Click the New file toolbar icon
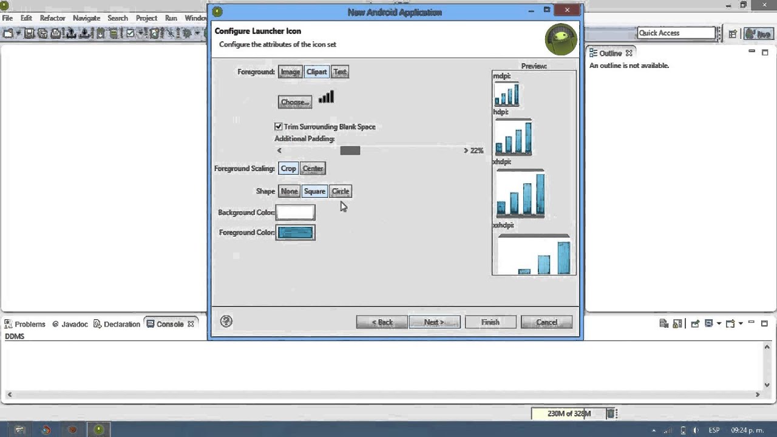 point(8,33)
